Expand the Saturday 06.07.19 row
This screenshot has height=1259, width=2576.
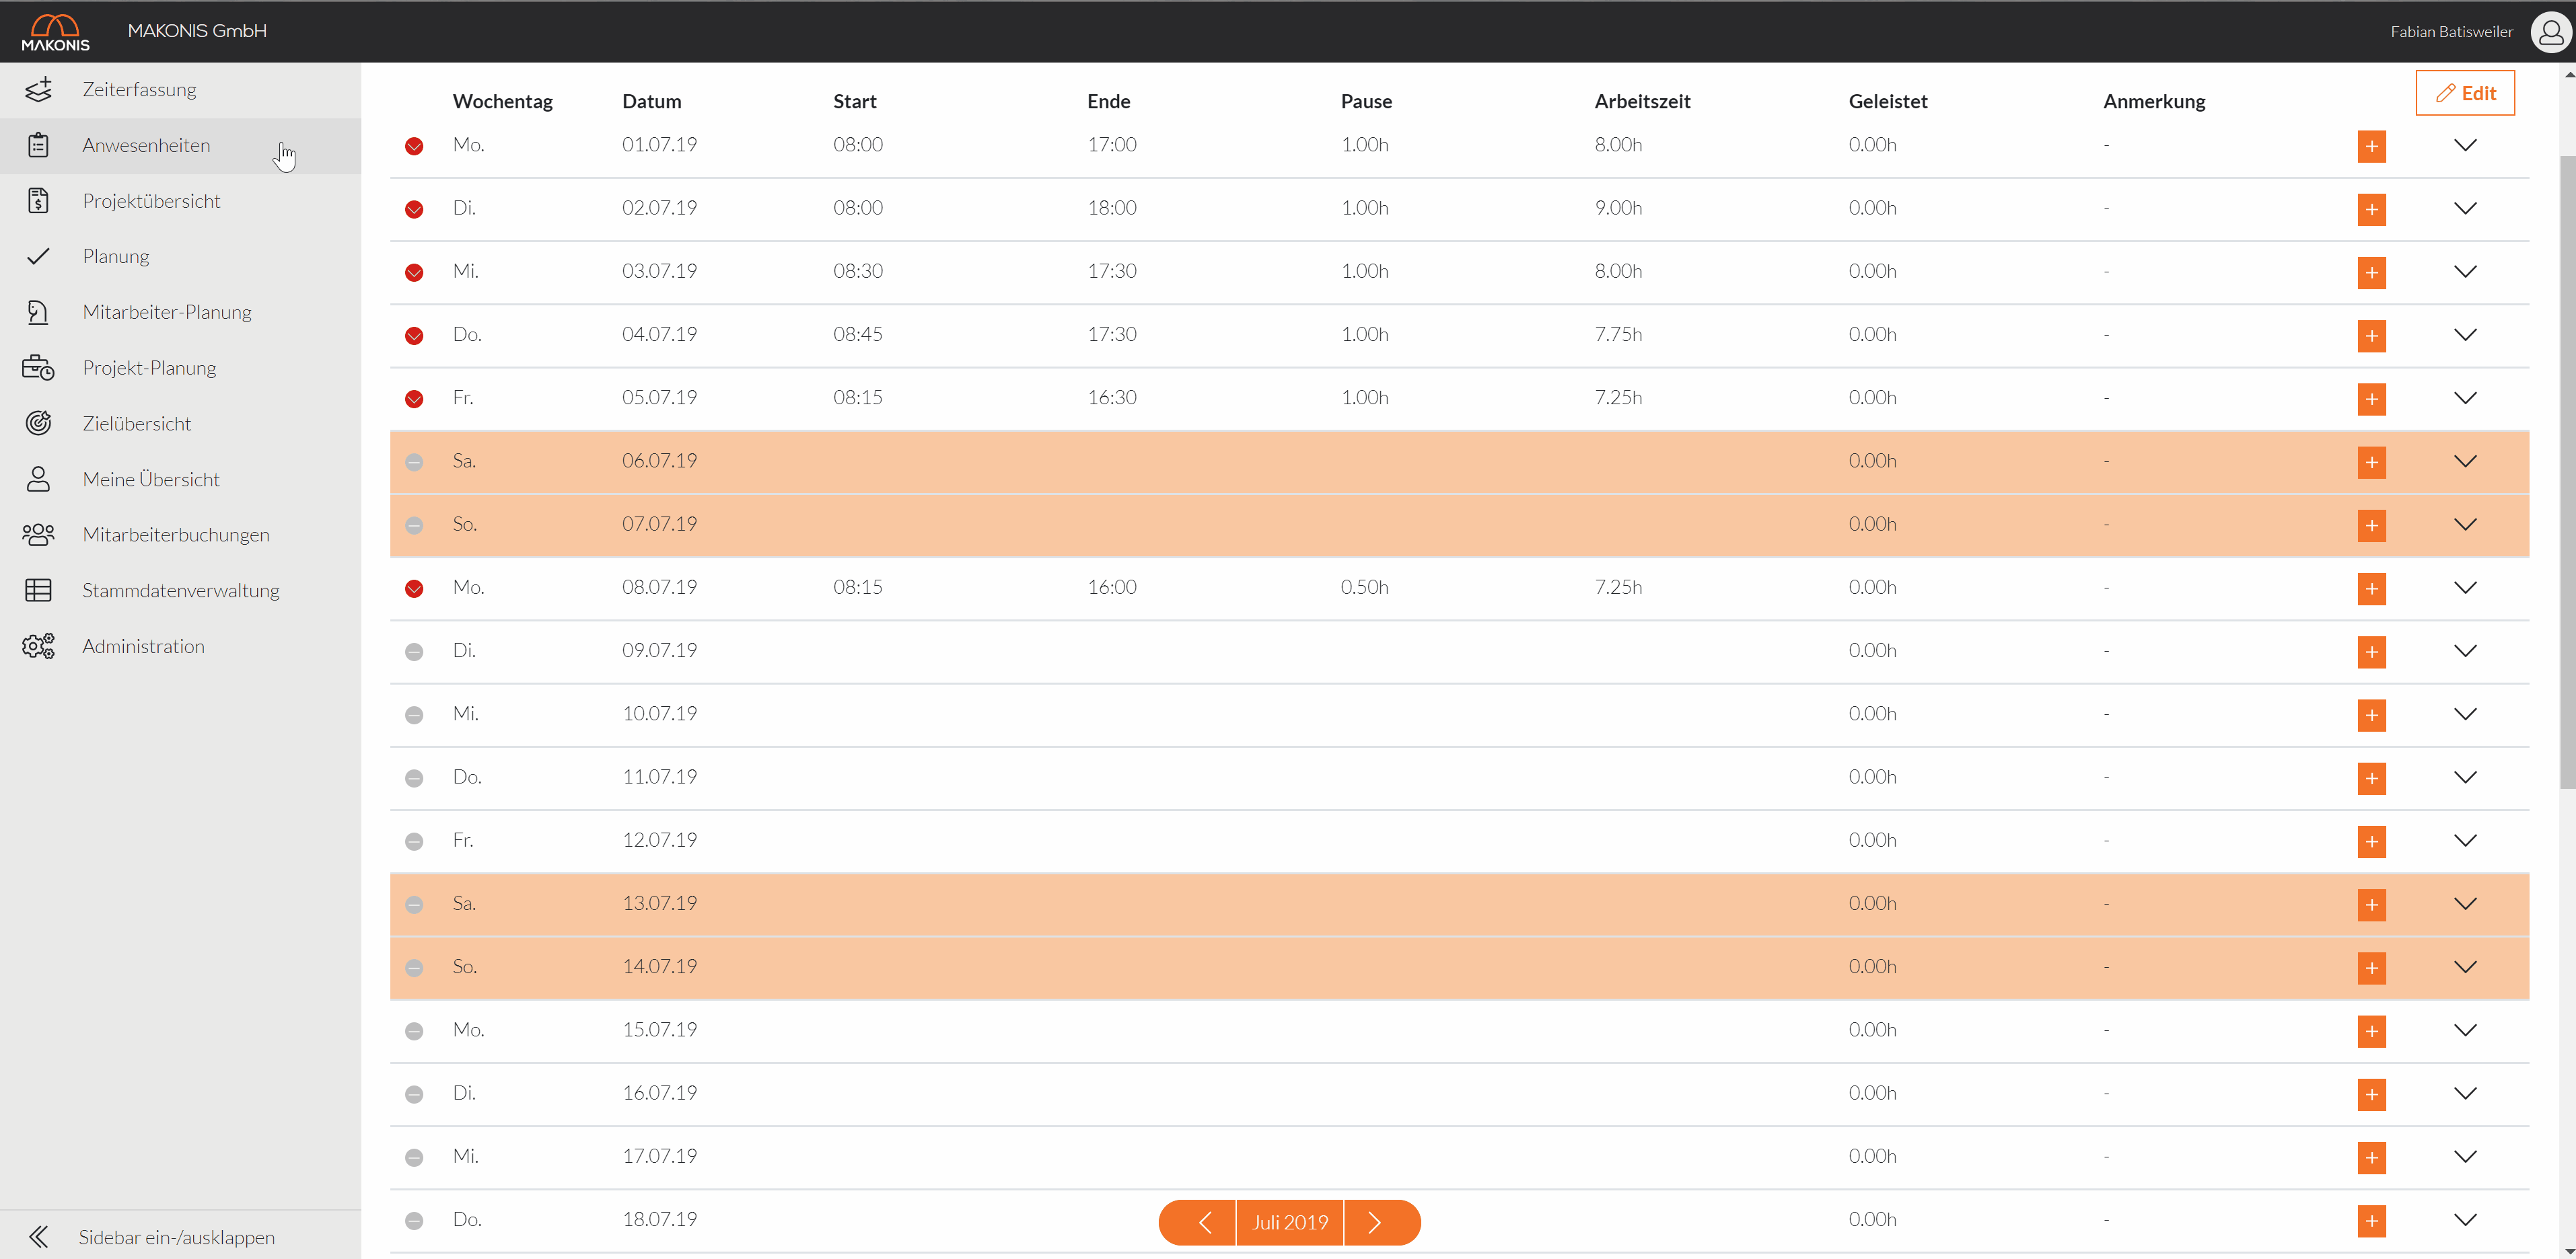click(2465, 461)
